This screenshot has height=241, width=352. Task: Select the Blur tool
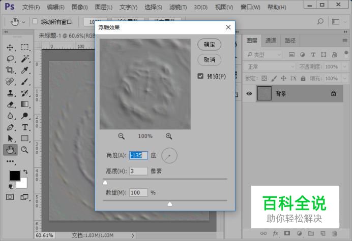click(x=10, y=116)
